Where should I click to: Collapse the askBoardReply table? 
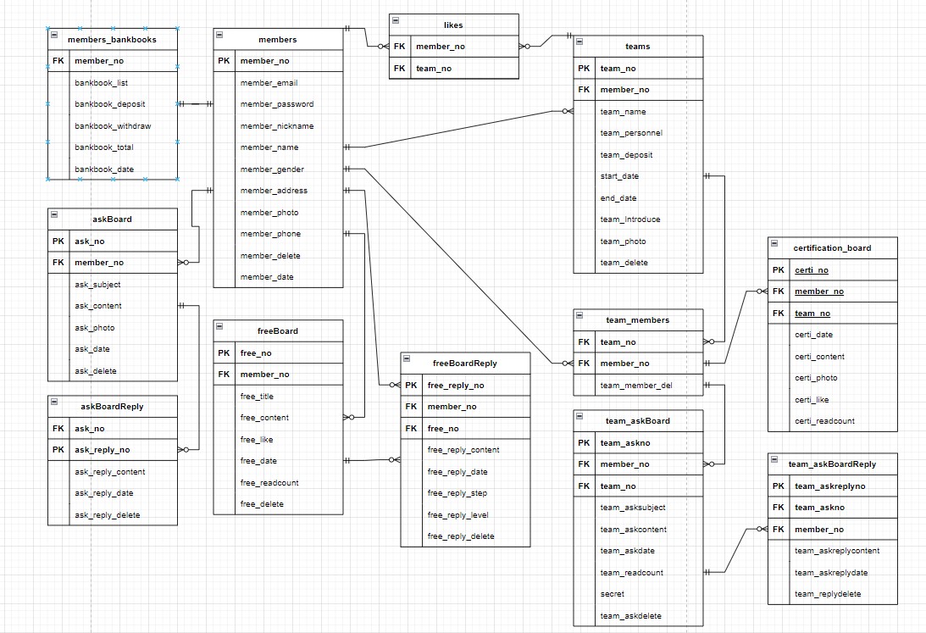54,403
